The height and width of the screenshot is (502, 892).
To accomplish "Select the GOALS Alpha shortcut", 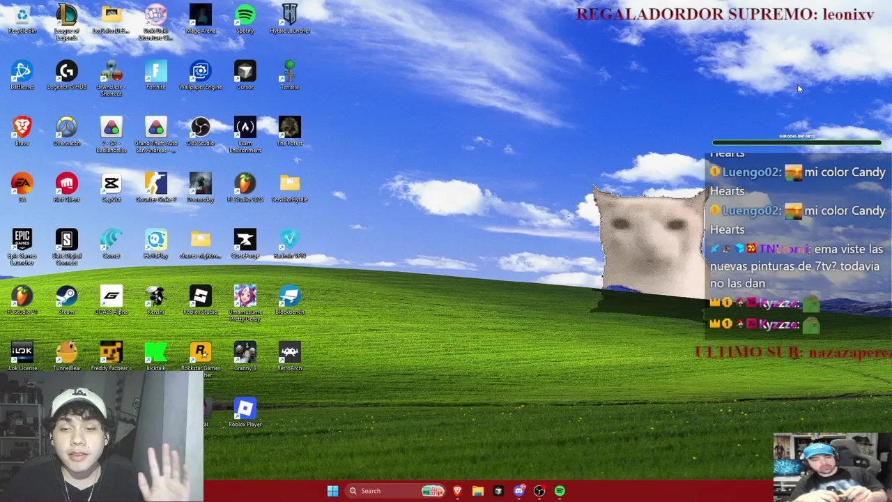I will tap(111, 301).
